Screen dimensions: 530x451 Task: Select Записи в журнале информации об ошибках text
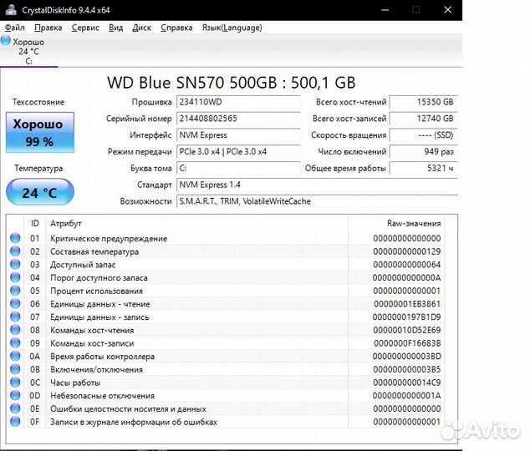click(x=134, y=422)
